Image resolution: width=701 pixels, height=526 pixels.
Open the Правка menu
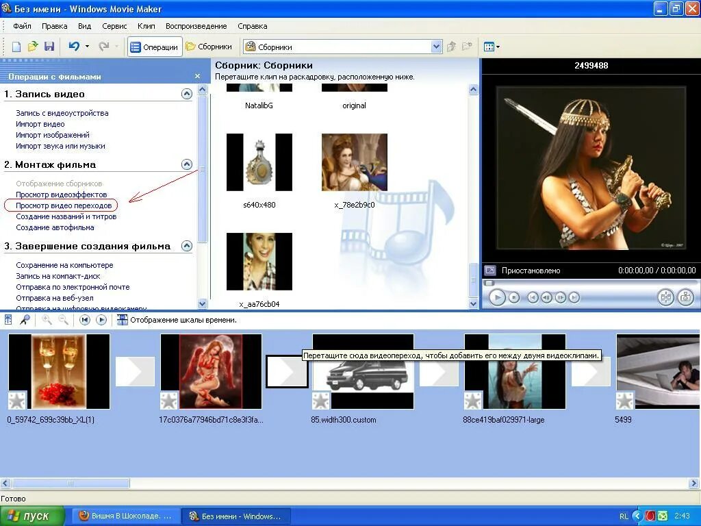pos(55,26)
